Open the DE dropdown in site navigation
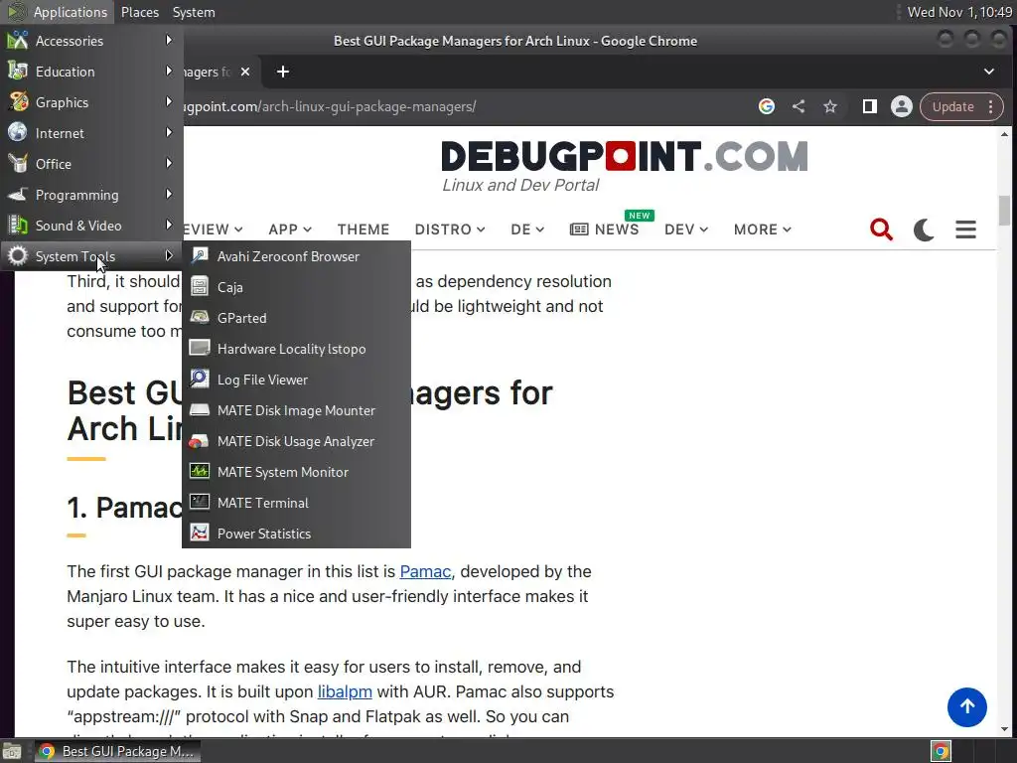 point(527,229)
